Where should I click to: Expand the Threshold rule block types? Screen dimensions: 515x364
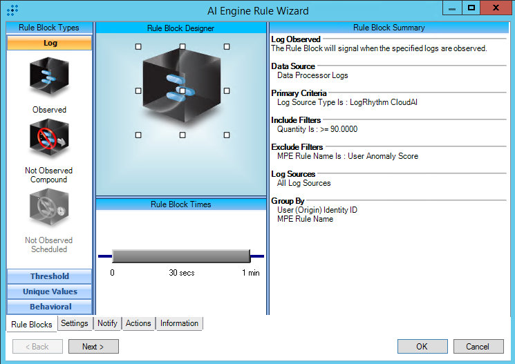[x=49, y=276]
